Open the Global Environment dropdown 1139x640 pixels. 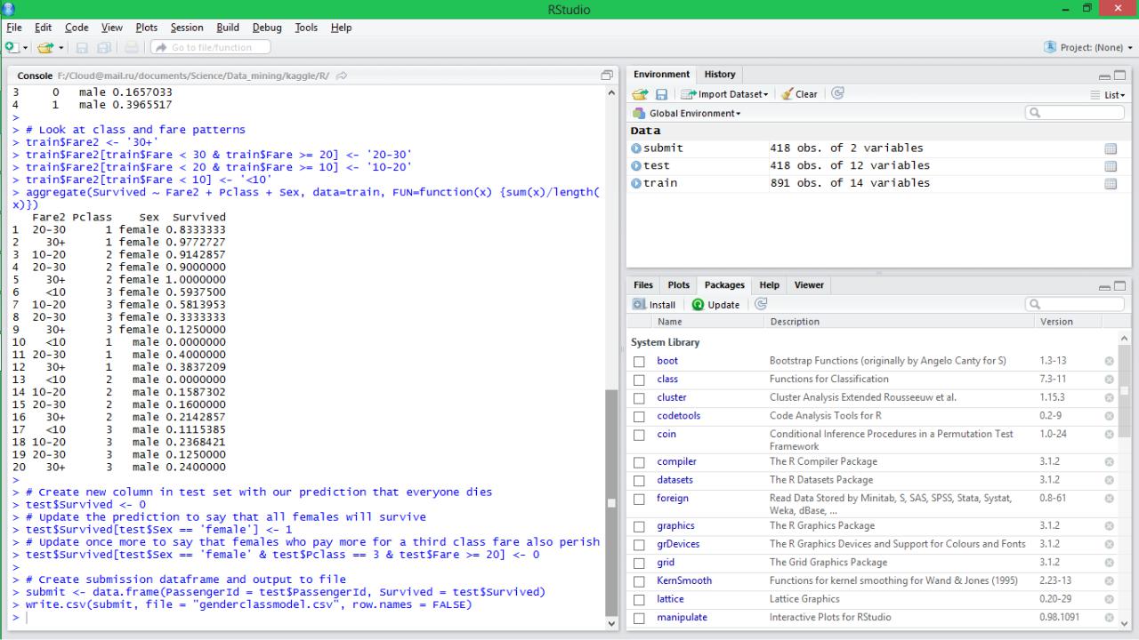[x=686, y=114]
